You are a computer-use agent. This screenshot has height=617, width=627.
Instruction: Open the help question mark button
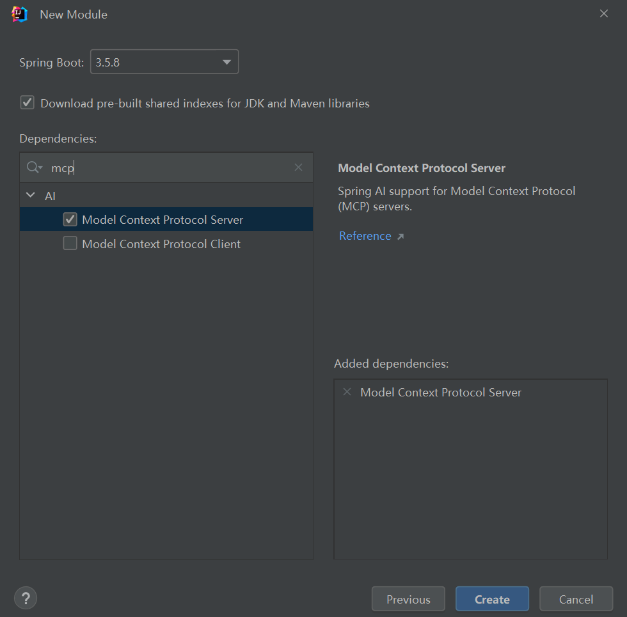[26, 598]
